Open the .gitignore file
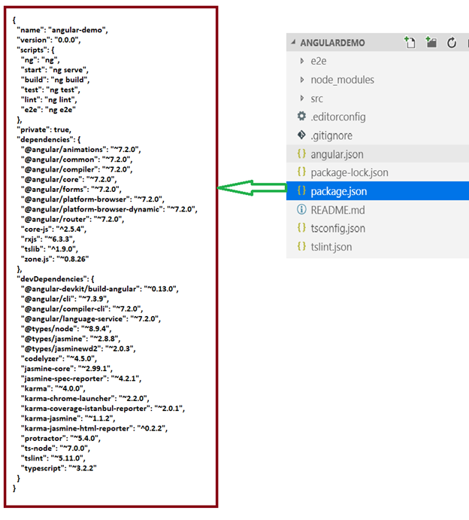The width and height of the screenshot is (469, 520). 331,135
